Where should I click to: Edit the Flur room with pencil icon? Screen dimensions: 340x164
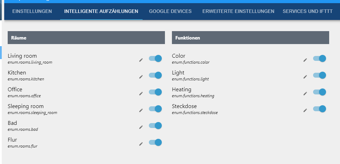tap(141, 144)
